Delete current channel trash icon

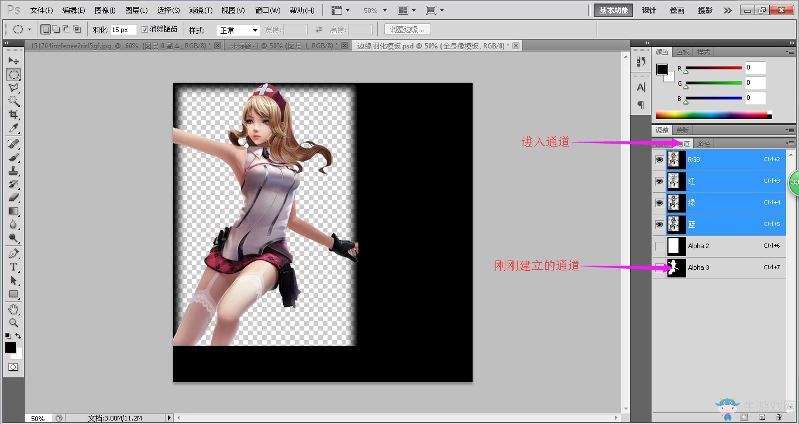point(779,417)
